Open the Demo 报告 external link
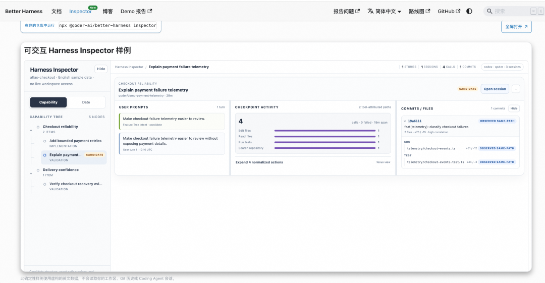The width and height of the screenshot is (545, 283). (x=136, y=11)
